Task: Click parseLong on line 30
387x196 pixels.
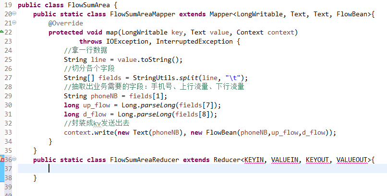Action: pos(157,105)
